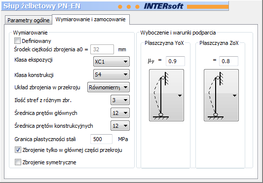
Task: Select the Wymiarowanie i zamocowanie tab
Action: 91,19
